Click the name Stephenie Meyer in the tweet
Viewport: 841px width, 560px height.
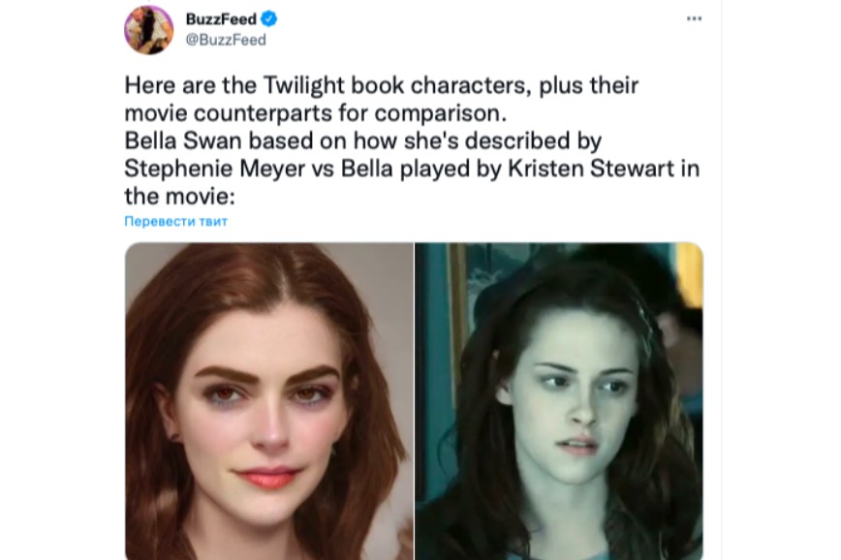[x=215, y=169]
